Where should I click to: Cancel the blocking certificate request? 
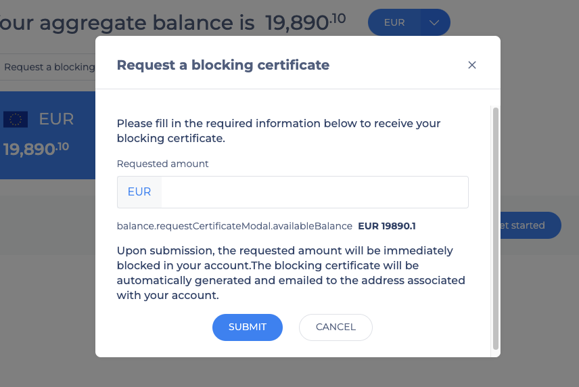[335, 327]
